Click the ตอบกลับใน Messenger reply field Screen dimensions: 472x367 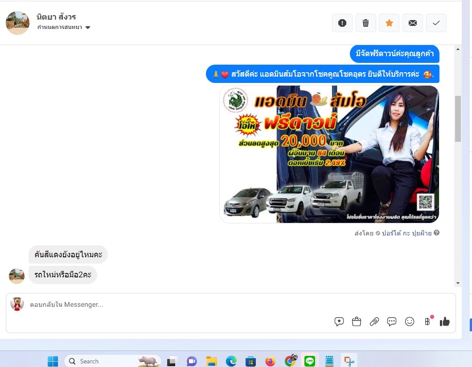click(x=178, y=305)
